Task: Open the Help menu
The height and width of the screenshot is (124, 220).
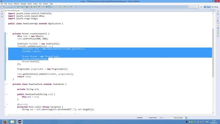Action: point(51,4)
